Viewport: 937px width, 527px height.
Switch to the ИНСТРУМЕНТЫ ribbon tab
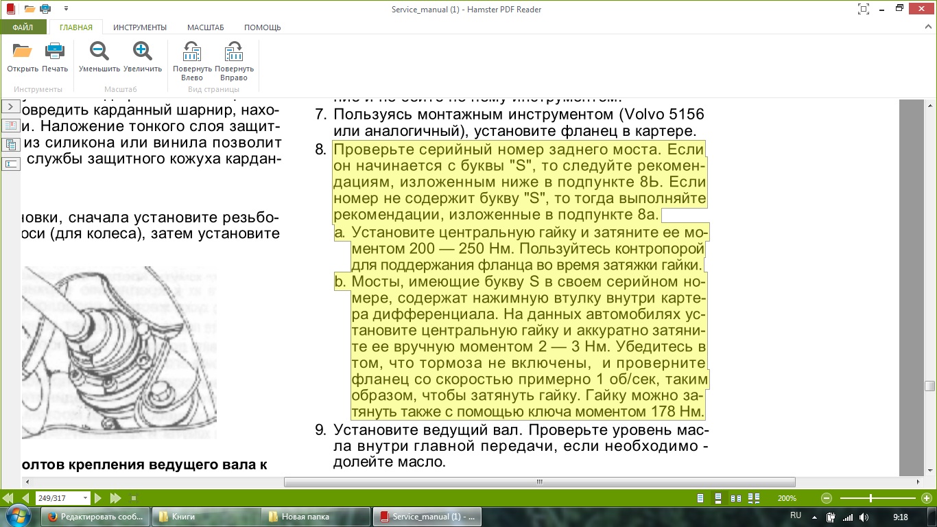(140, 27)
